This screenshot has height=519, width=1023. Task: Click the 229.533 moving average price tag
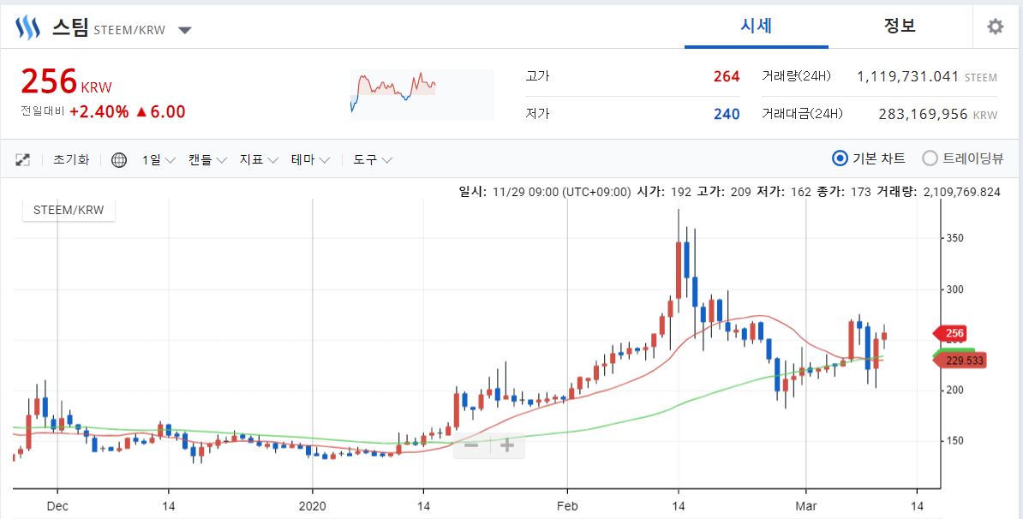(960, 360)
